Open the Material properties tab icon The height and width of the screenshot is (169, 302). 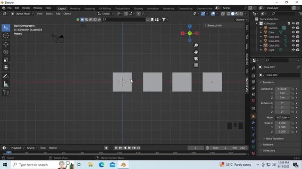pos(253,154)
